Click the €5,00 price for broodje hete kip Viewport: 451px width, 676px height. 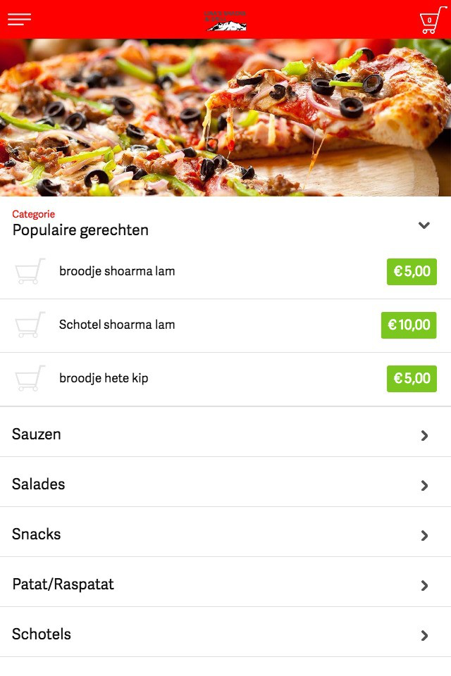(412, 379)
